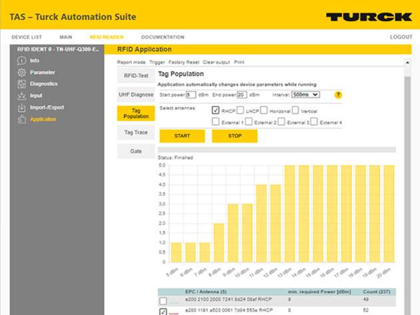Enable the Vertical antenna checkbox
Screen dimensions: 420x315
(x=295, y=111)
